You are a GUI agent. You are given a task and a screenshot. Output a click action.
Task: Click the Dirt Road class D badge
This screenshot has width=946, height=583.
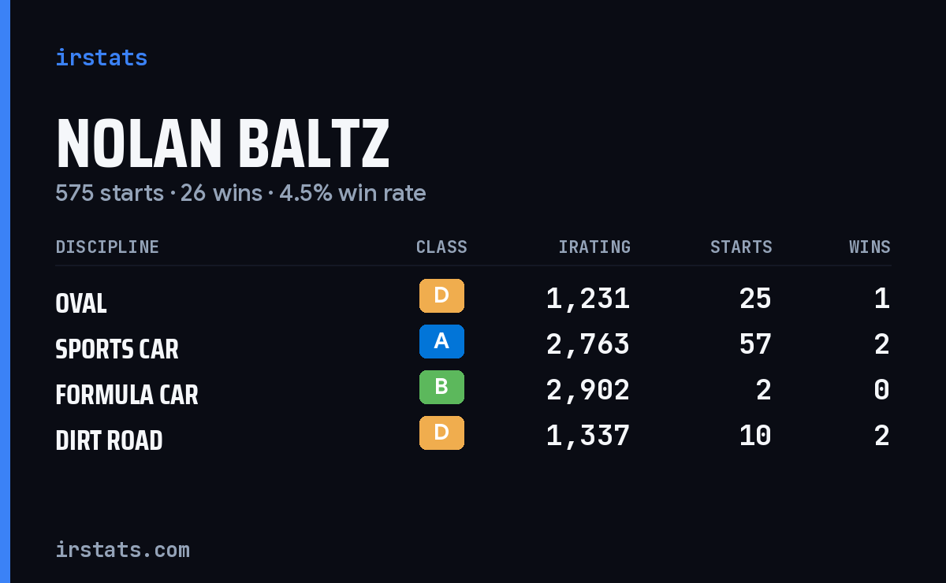[x=441, y=433]
